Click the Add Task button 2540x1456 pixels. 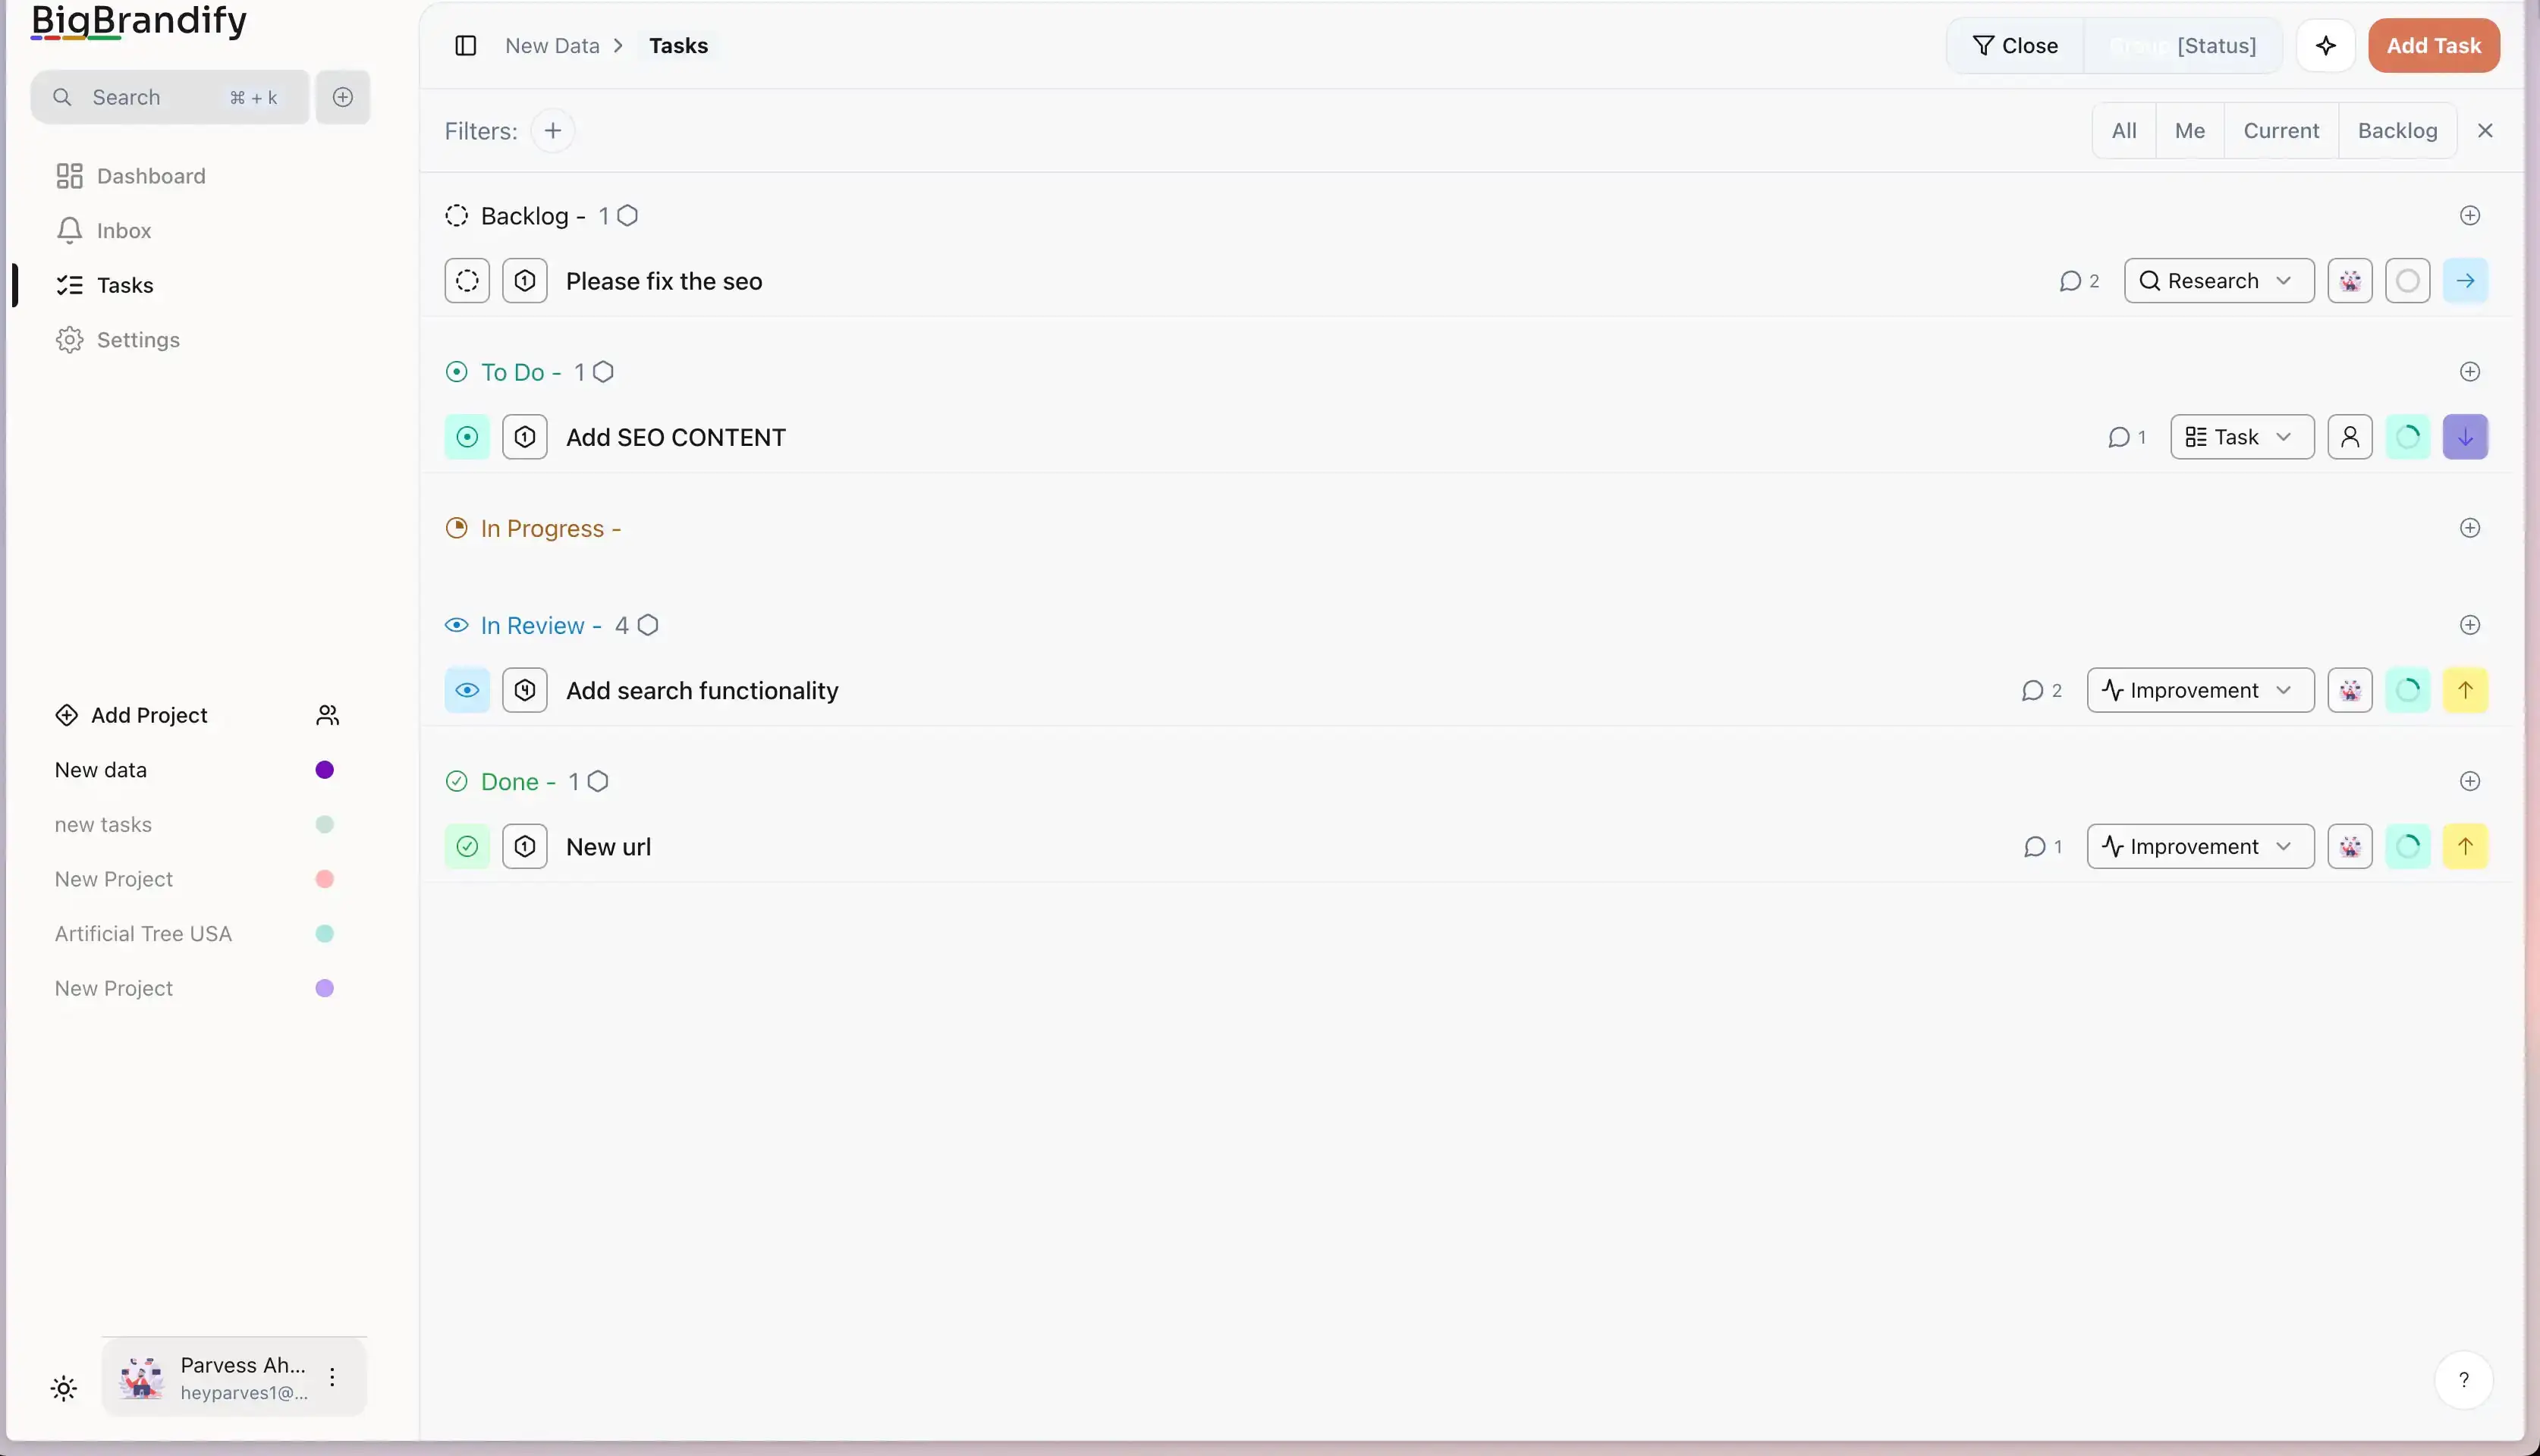pos(2433,45)
